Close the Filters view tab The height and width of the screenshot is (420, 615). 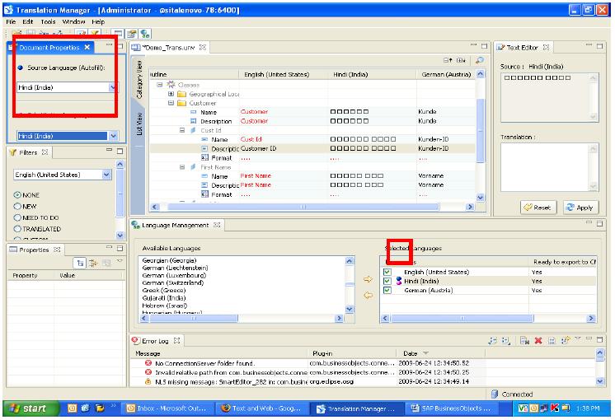click(x=45, y=152)
